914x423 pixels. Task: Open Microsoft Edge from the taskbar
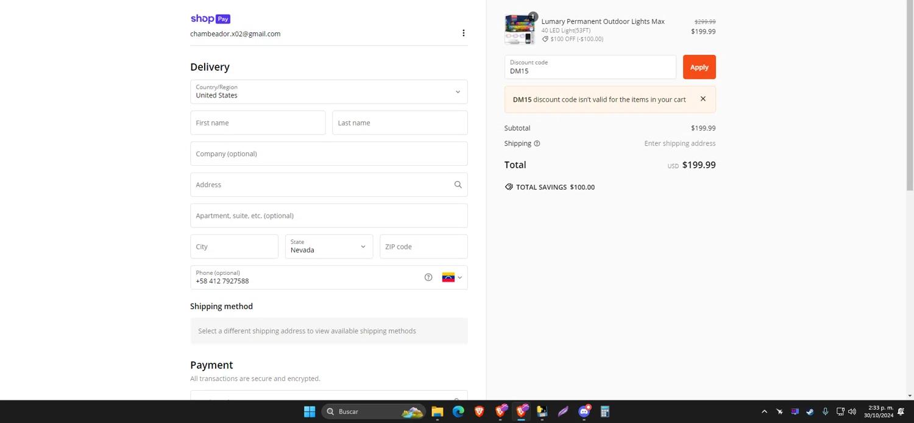458,411
